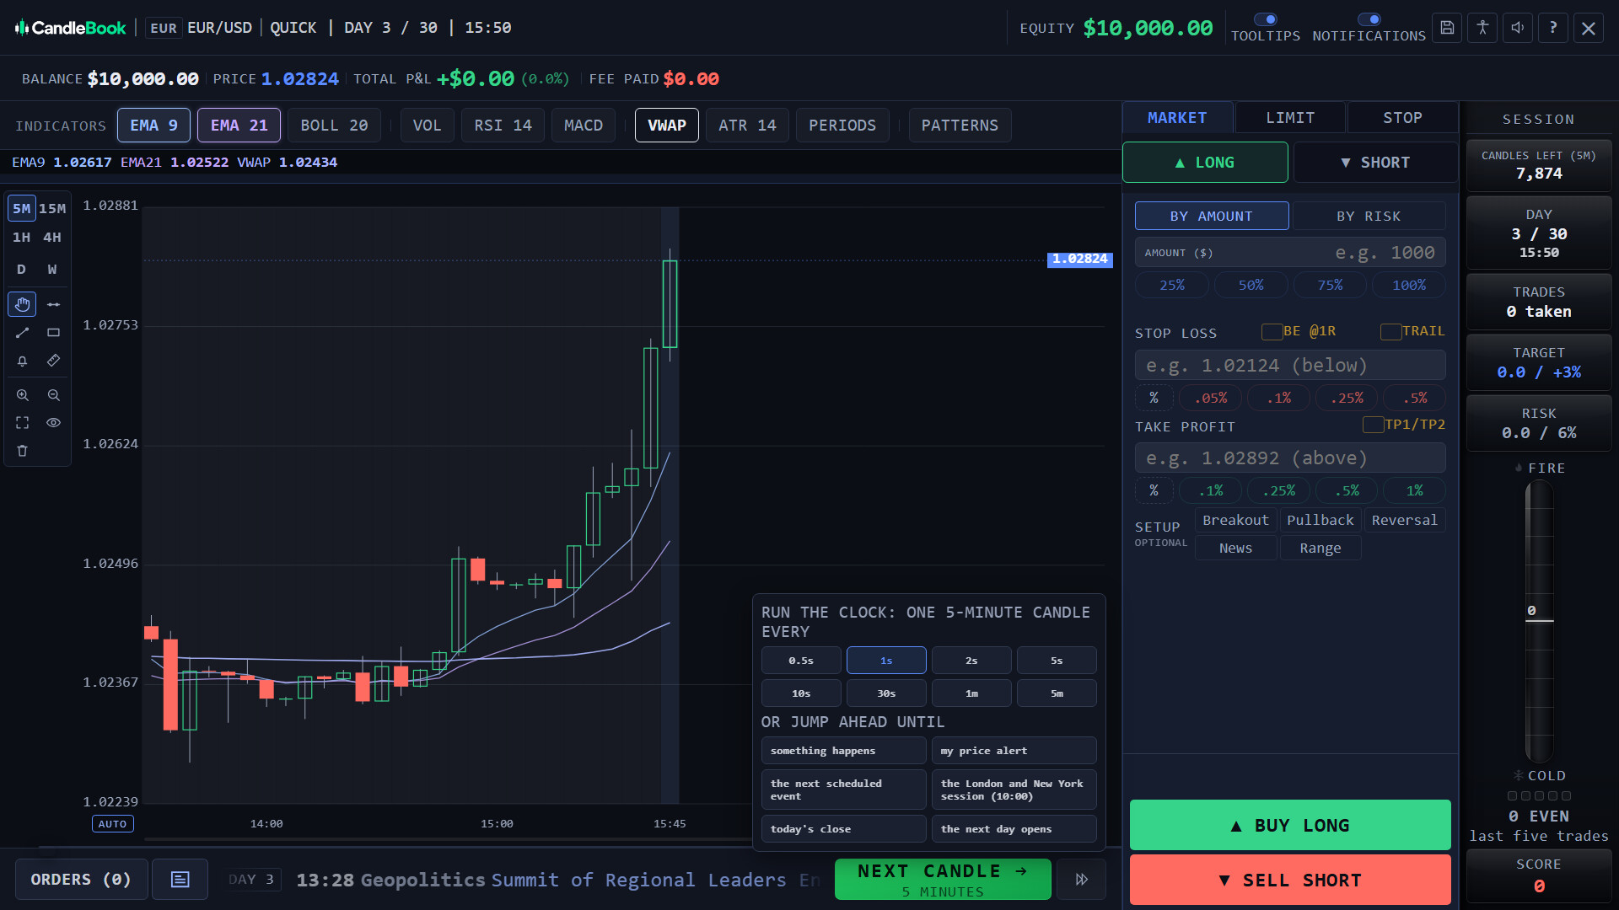Select the ruler measure tool
The image size is (1619, 910).
(53, 361)
